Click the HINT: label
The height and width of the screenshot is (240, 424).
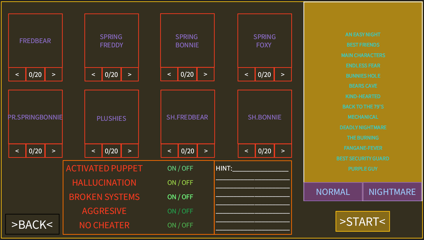coord(224,168)
